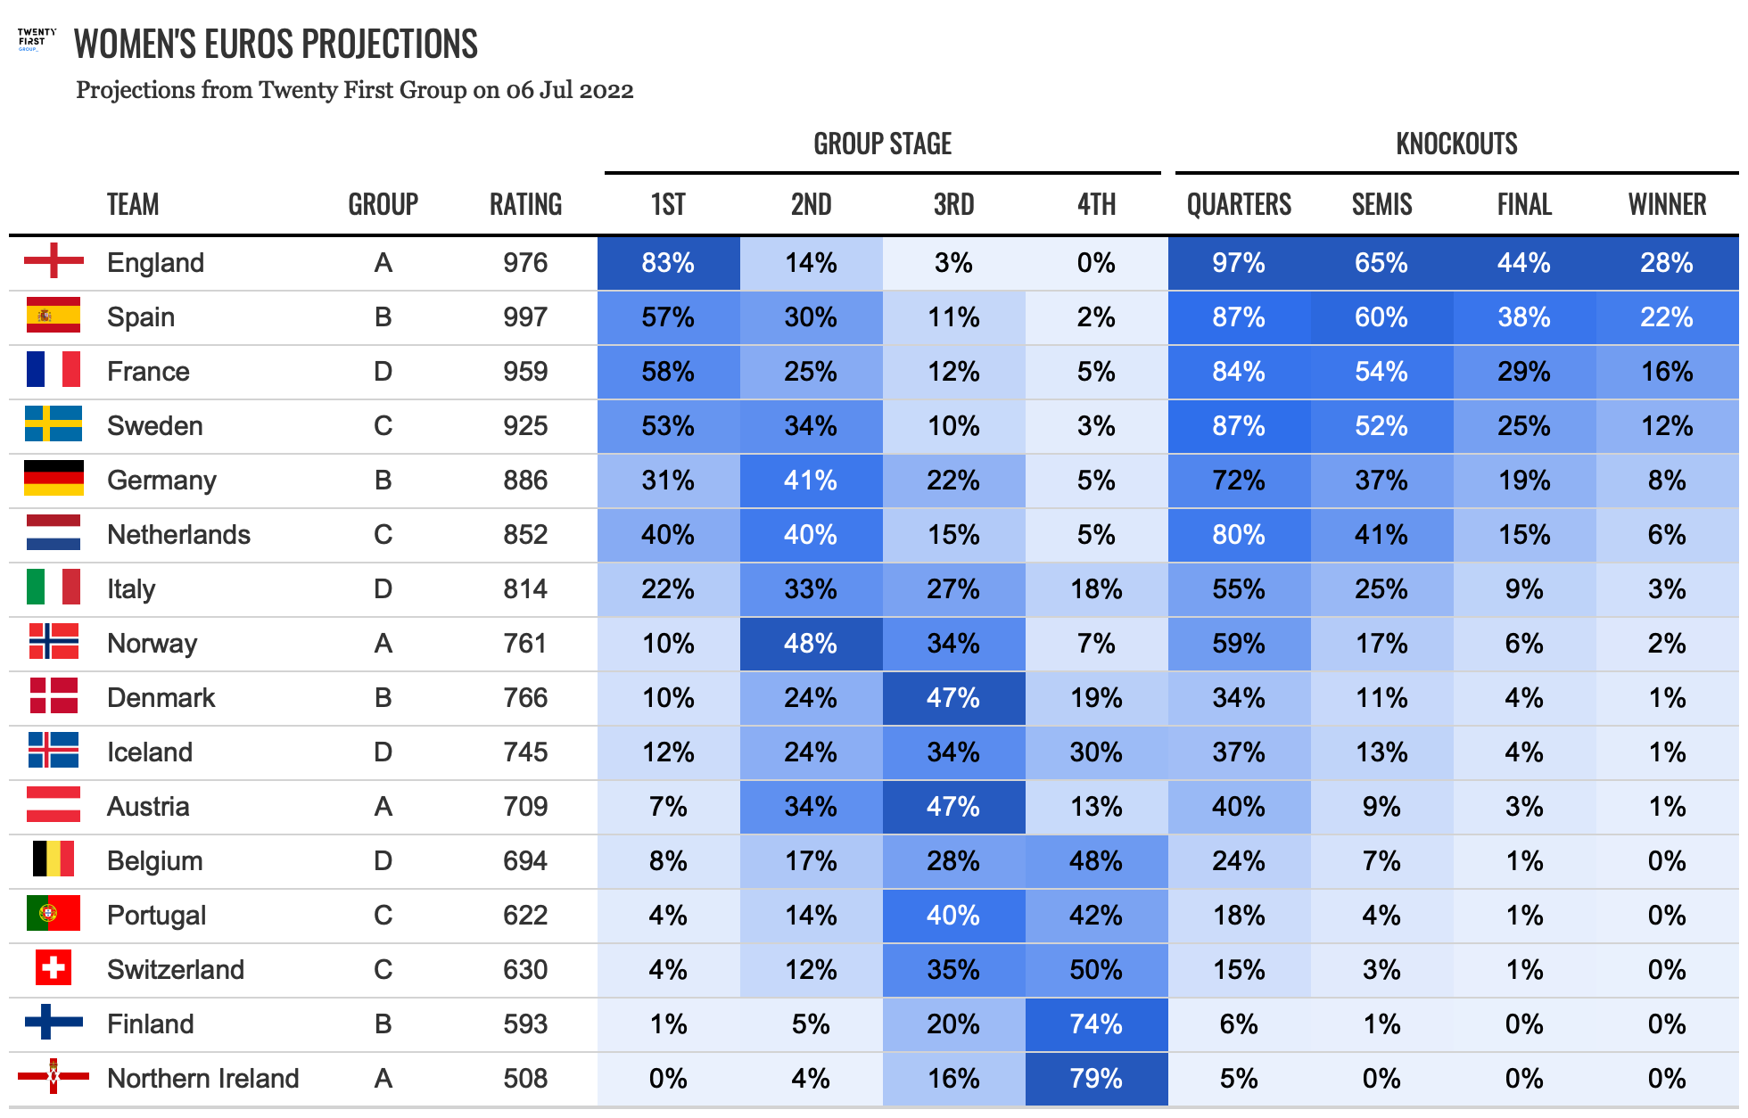
Task: Click the Women's Euros Projections title
Action: [276, 45]
